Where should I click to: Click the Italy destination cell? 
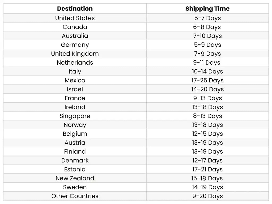point(75,72)
